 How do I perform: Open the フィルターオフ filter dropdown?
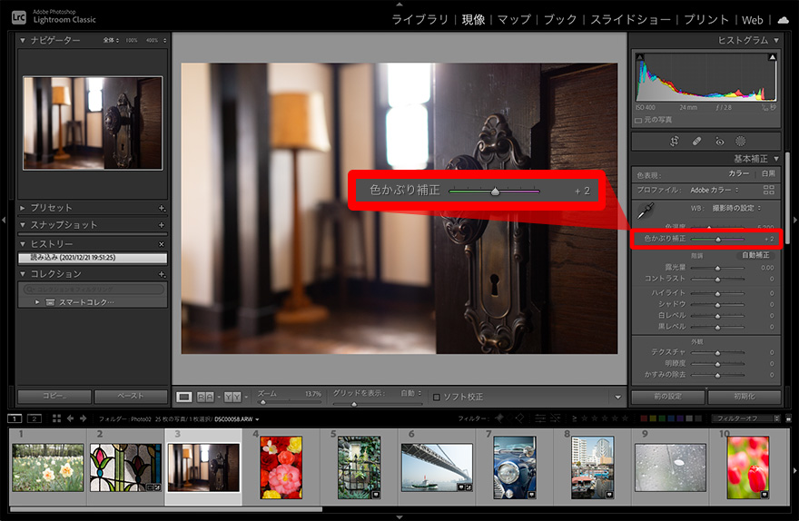tap(745, 418)
